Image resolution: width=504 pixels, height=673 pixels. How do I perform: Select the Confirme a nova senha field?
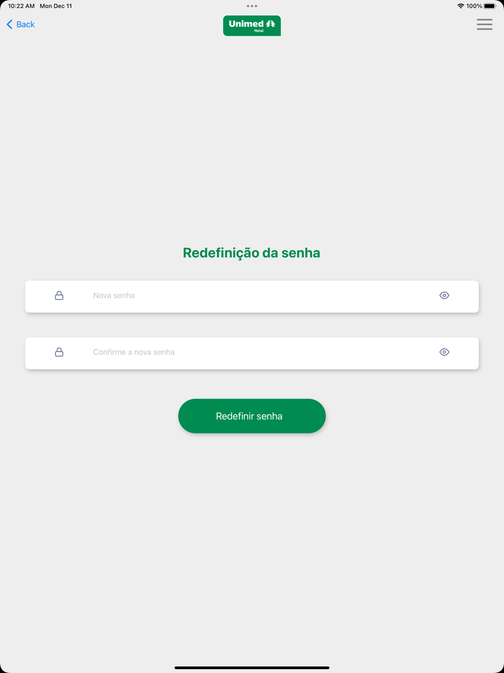coord(252,353)
